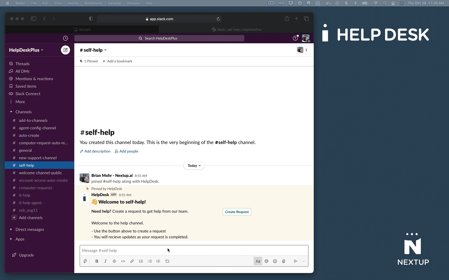Switch to the Account Safari tab
The height and width of the screenshot is (280, 449).
pyautogui.click(x=82, y=29)
